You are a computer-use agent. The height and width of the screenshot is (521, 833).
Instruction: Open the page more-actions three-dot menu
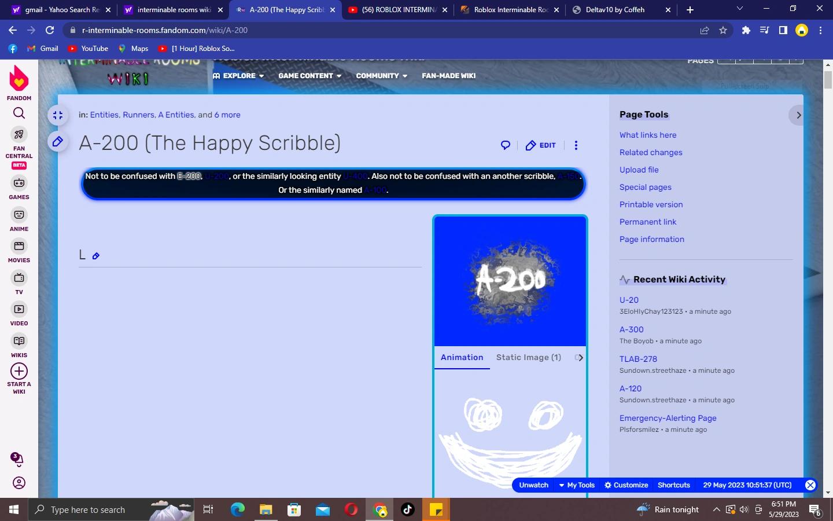[576, 145]
